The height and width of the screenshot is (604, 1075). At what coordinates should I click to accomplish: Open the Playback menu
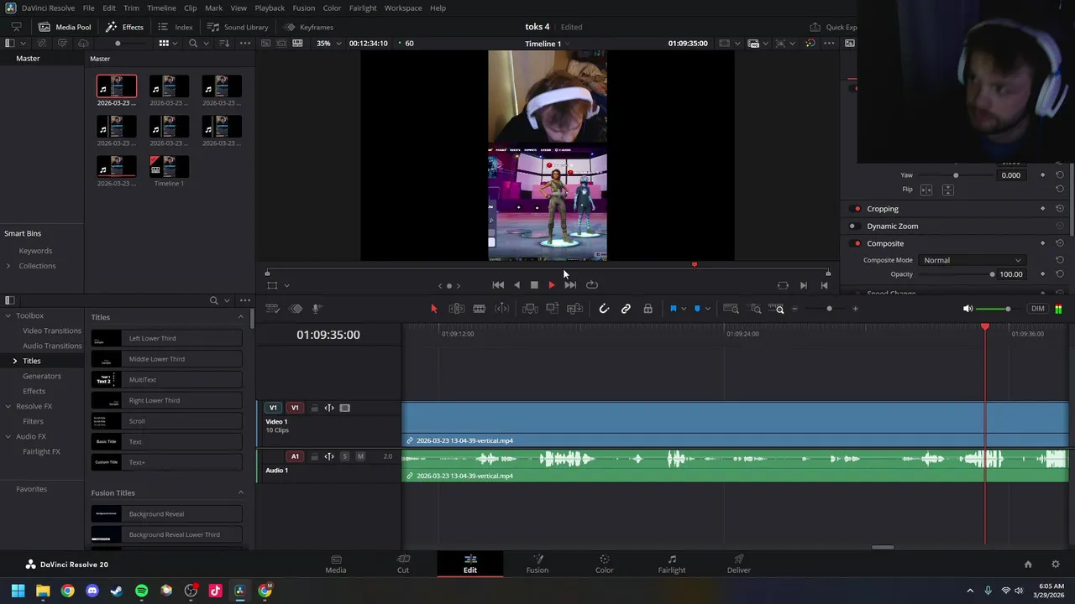(x=270, y=8)
